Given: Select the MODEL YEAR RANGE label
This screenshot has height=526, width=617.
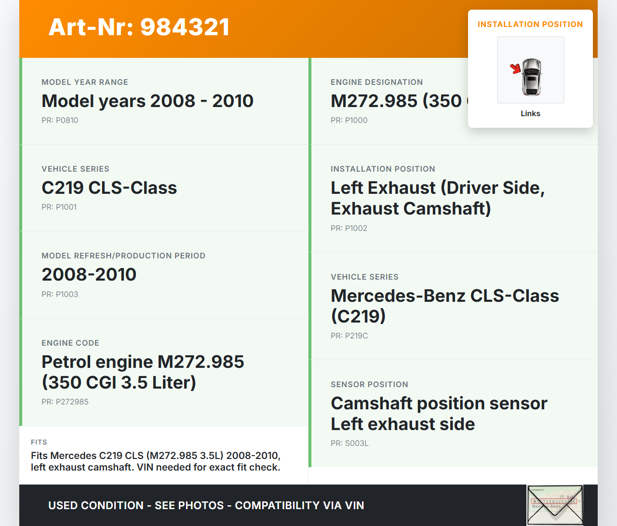Looking at the screenshot, I should pyautogui.click(x=85, y=82).
